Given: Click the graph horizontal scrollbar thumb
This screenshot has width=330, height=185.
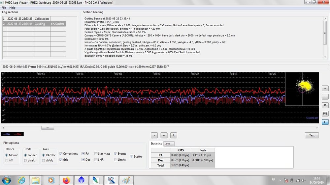Looking at the screenshot, I should [x=48, y=128].
